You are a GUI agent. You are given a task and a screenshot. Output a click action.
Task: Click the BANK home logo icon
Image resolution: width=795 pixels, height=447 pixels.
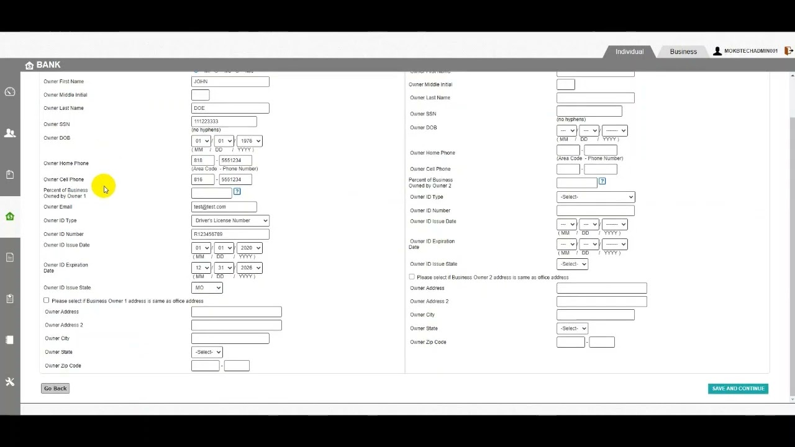pyautogui.click(x=29, y=65)
